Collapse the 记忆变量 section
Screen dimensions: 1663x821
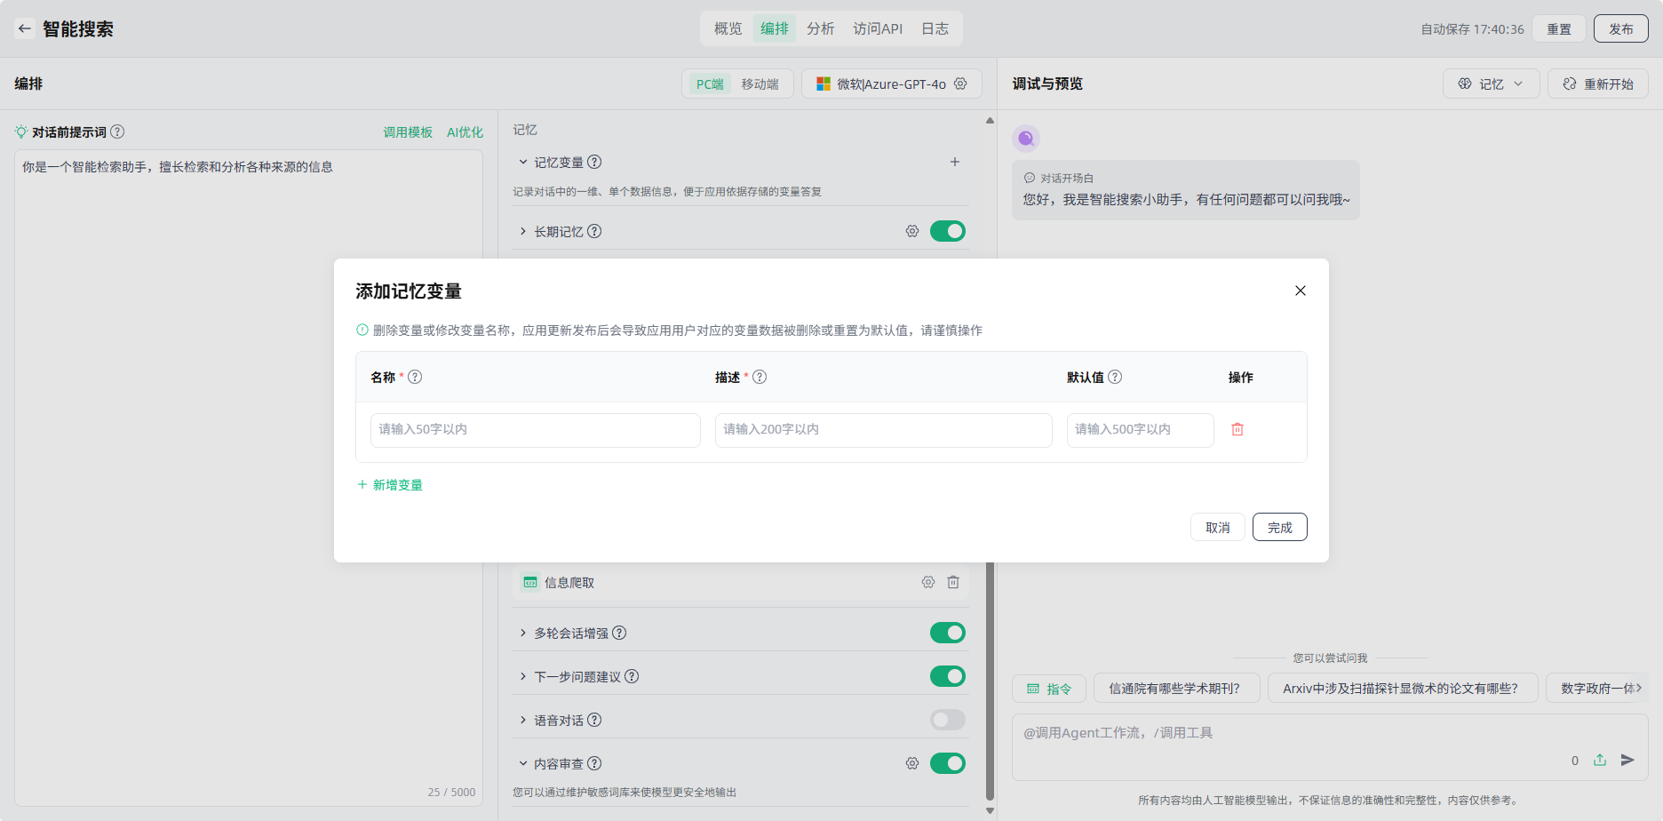pyautogui.click(x=523, y=162)
